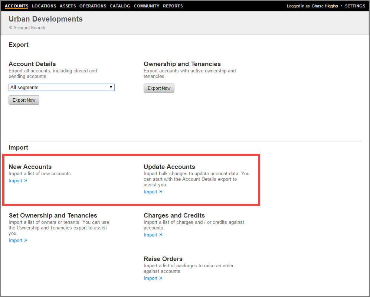Expand the All segments dropdown
Screen dimensions: 370x297
coord(62,88)
